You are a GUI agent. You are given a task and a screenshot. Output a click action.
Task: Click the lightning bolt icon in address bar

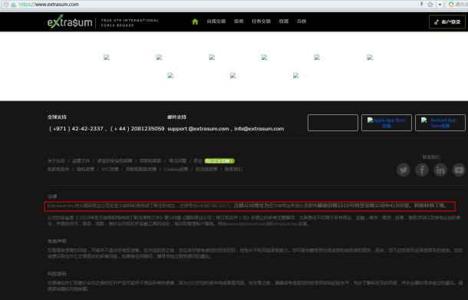[x=421, y=5]
